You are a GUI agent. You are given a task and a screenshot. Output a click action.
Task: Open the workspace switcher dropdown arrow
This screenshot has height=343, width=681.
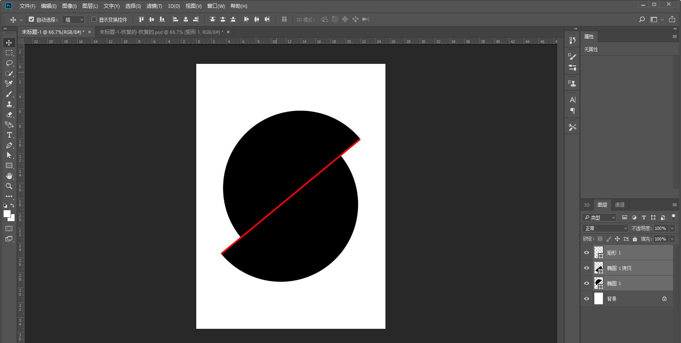(x=662, y=19)
